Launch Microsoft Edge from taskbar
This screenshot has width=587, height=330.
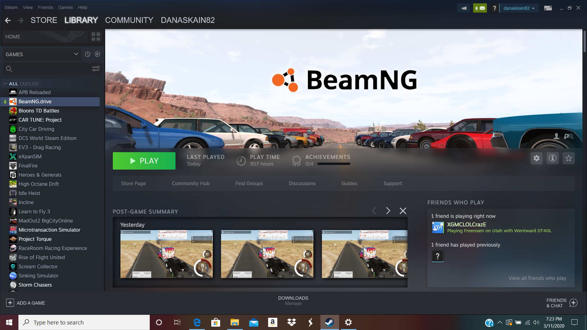click(197, 322)
